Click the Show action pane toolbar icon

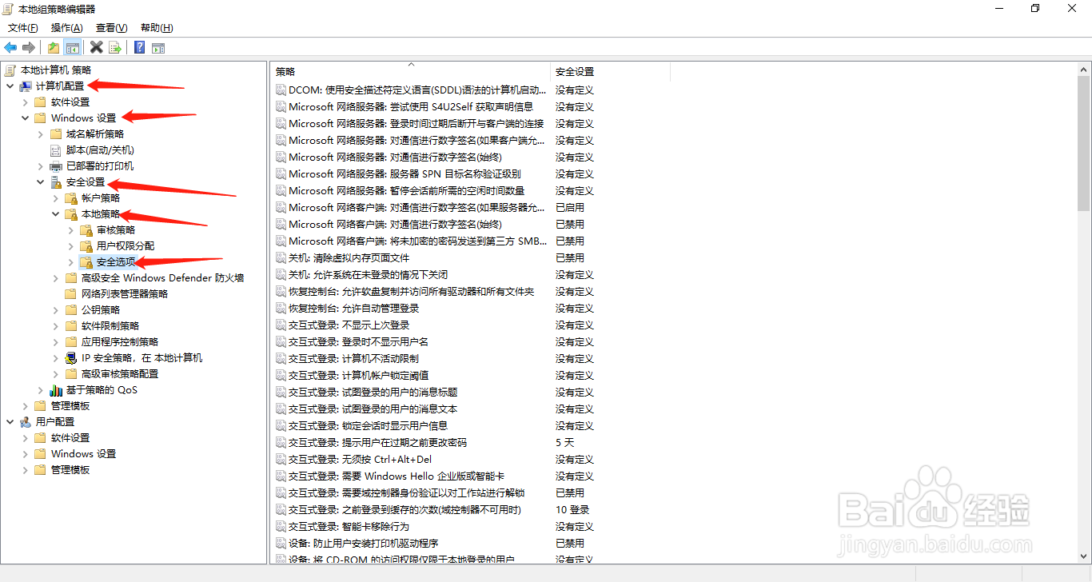[157, 47]
